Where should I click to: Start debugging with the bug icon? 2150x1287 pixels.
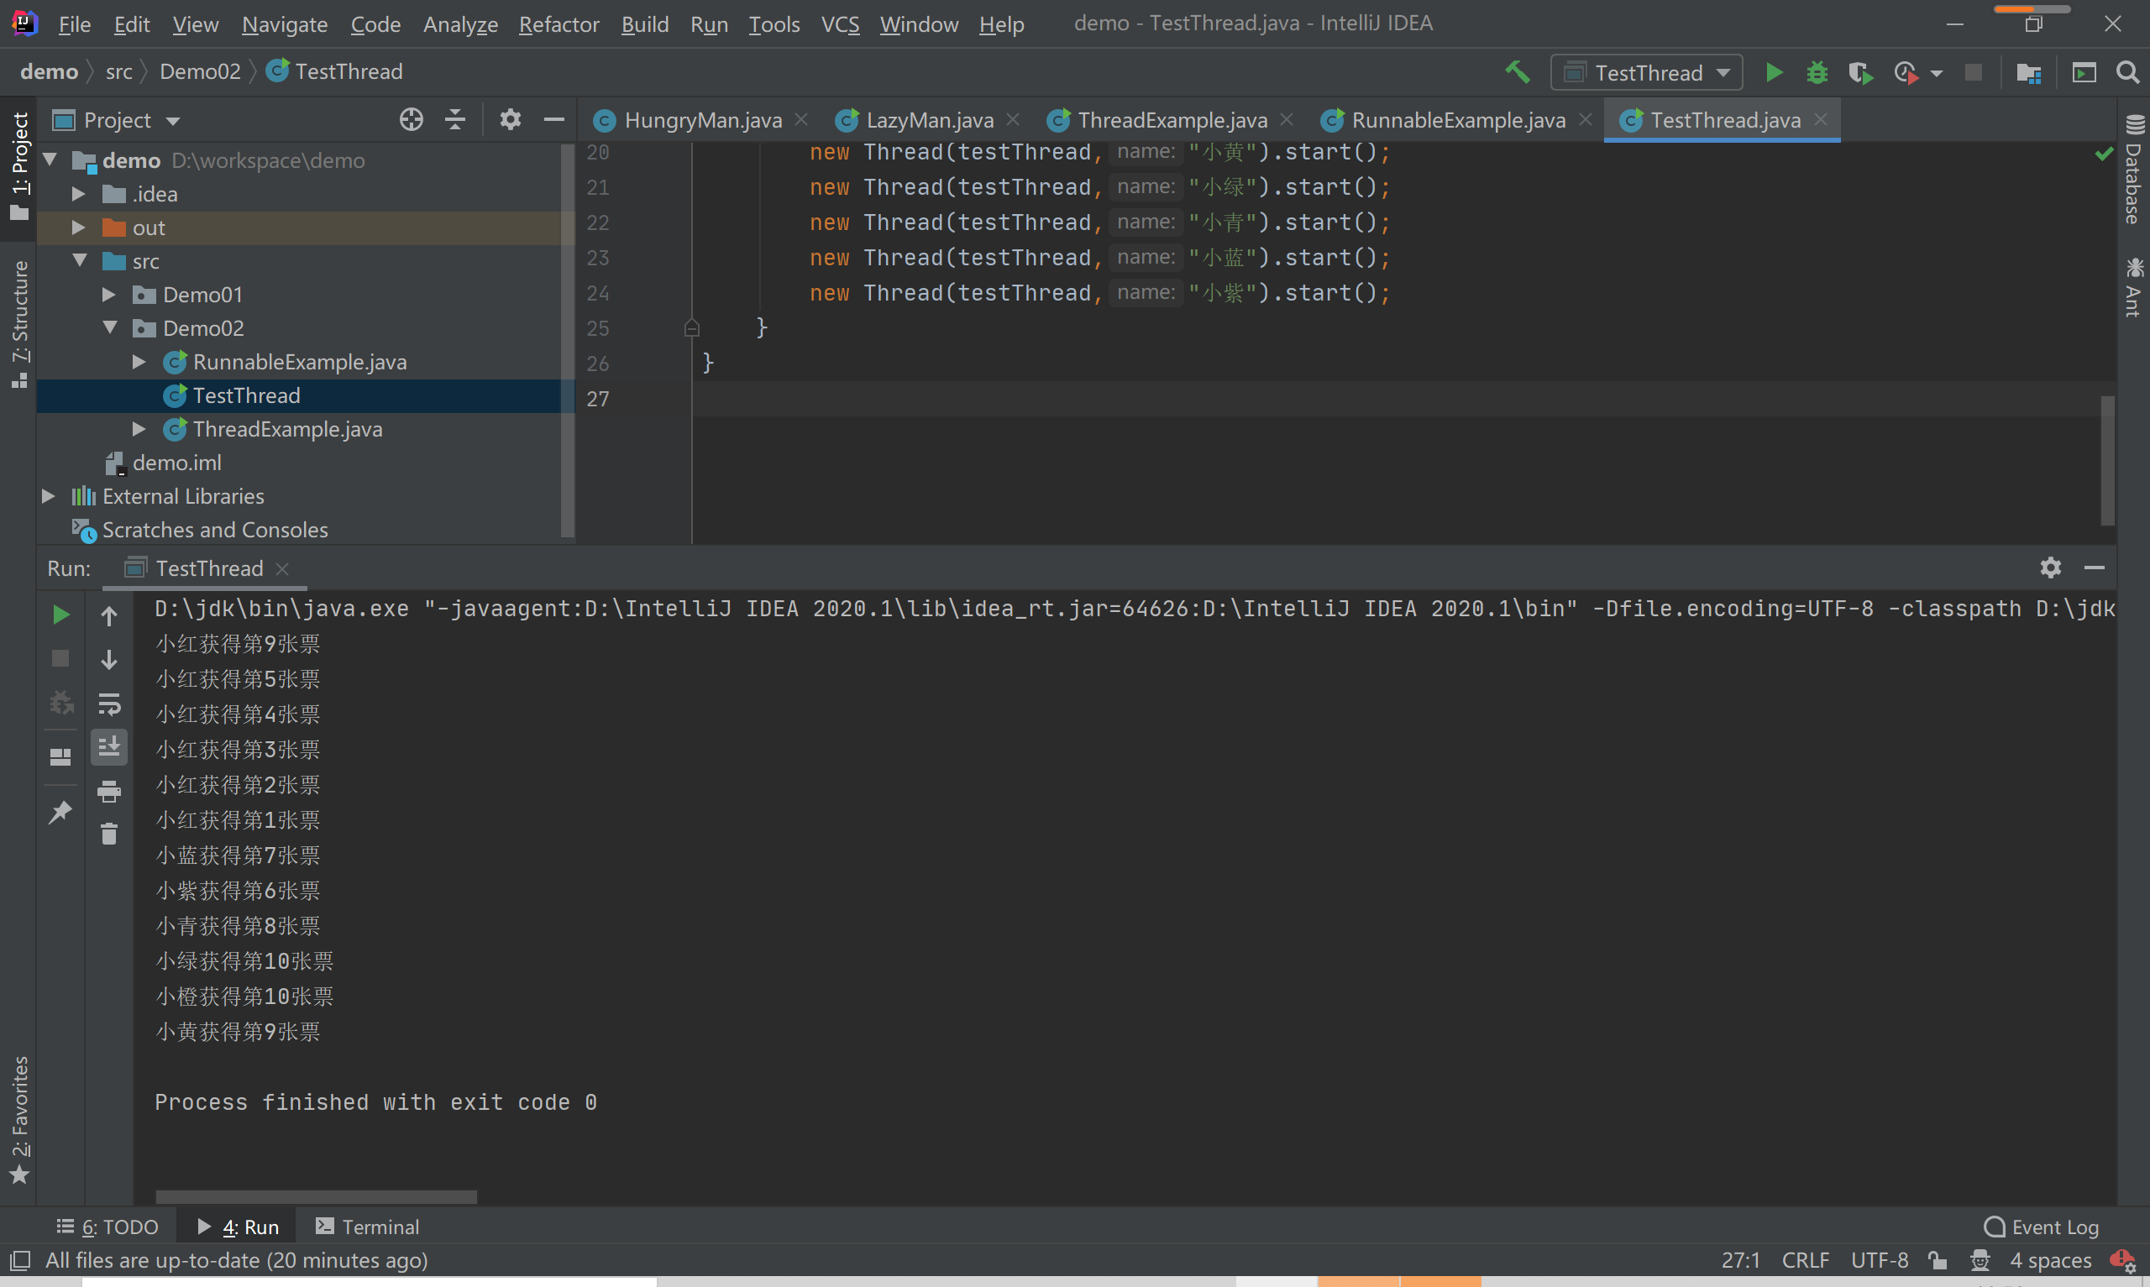(x=1817, y=72)
